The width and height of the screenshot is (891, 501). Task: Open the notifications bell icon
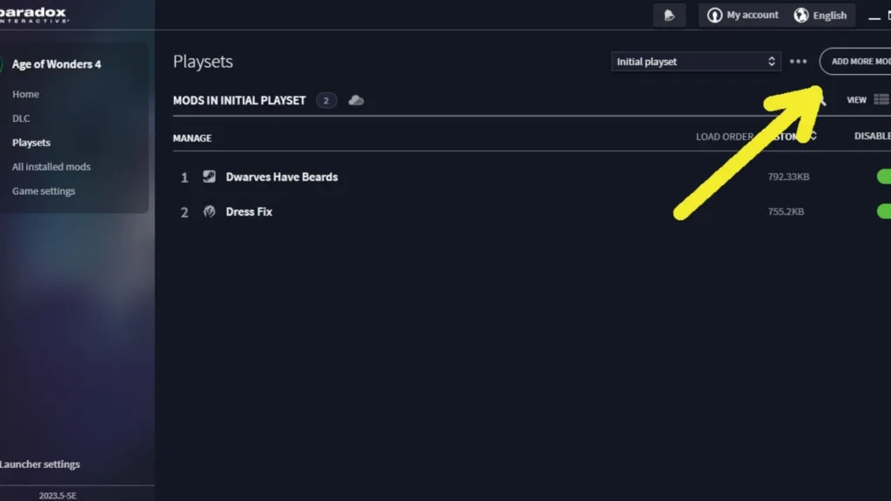click(x=669, y=16)
